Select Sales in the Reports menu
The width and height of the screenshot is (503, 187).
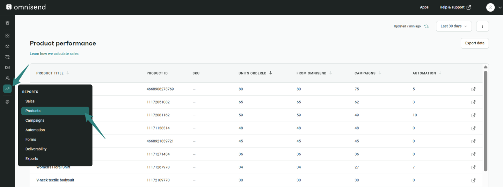tap(30, 101)
